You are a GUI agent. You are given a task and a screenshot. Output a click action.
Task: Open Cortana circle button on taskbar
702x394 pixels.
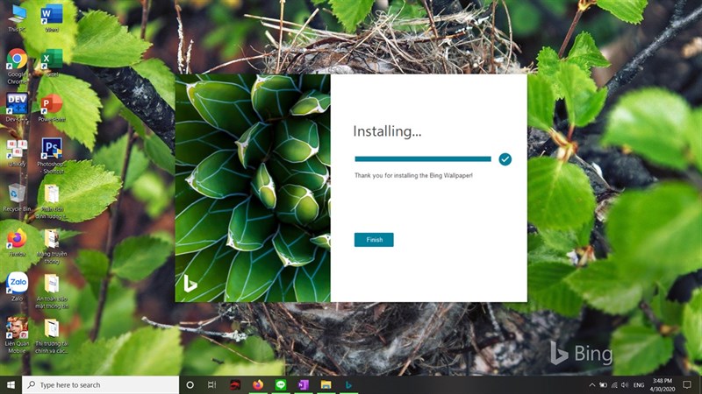coord(190,384)
